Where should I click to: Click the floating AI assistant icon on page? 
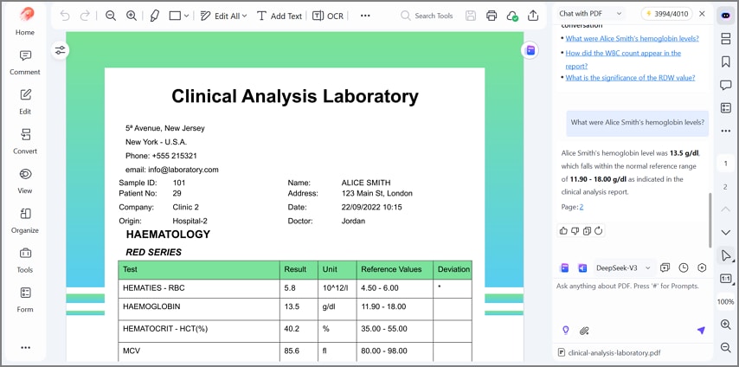click(x=530, y=50)
